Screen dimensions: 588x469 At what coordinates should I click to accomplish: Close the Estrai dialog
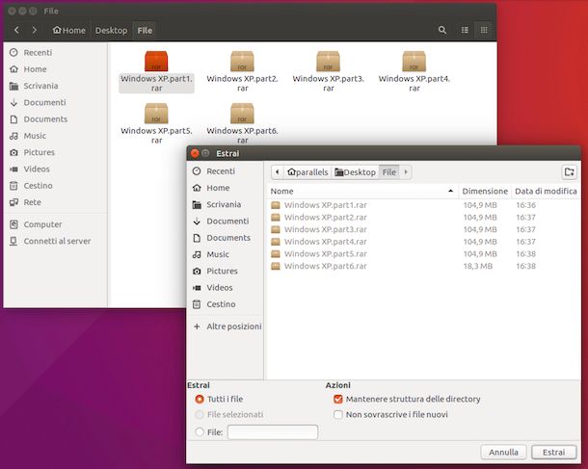point(195,153)
